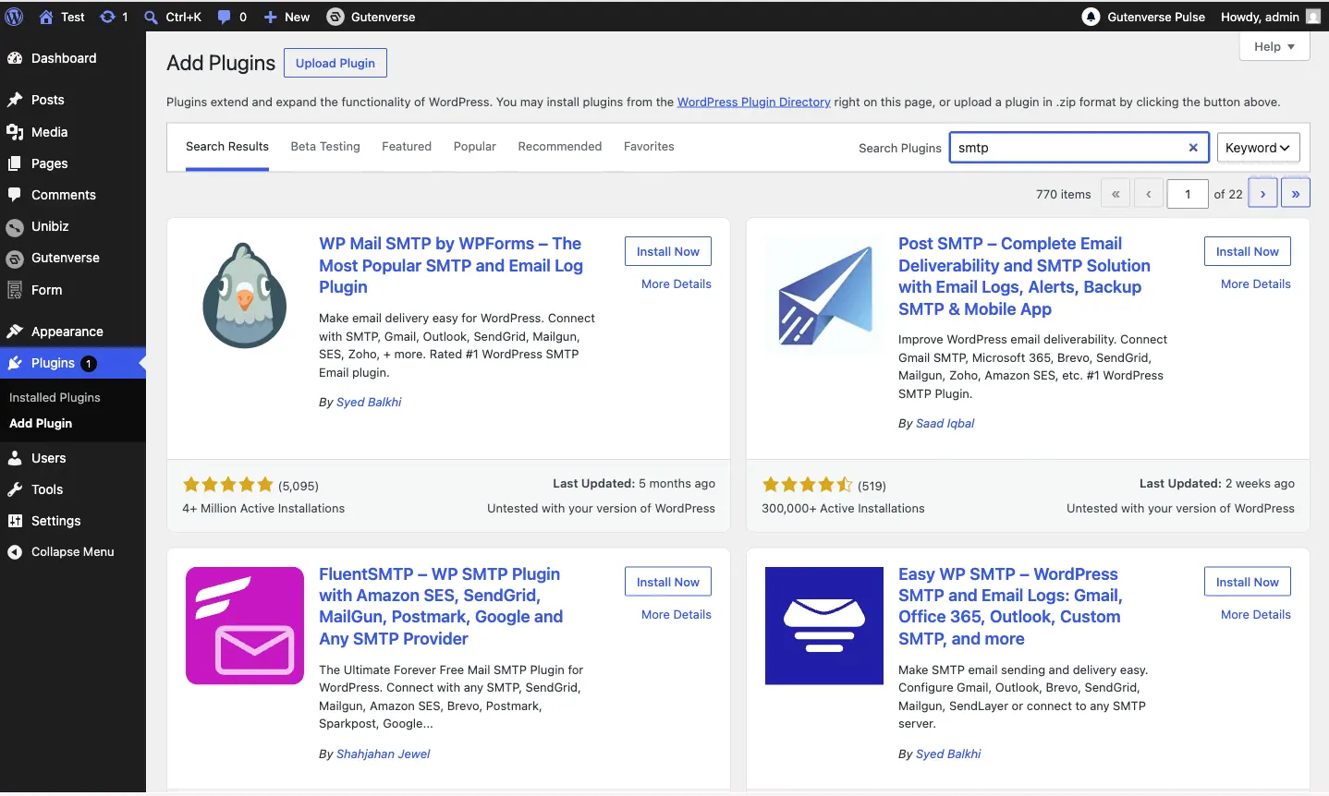Open the Favorites plugins tab
Image resolution: width=1329 pixels, height=796 pixels.
pos(649,147)
